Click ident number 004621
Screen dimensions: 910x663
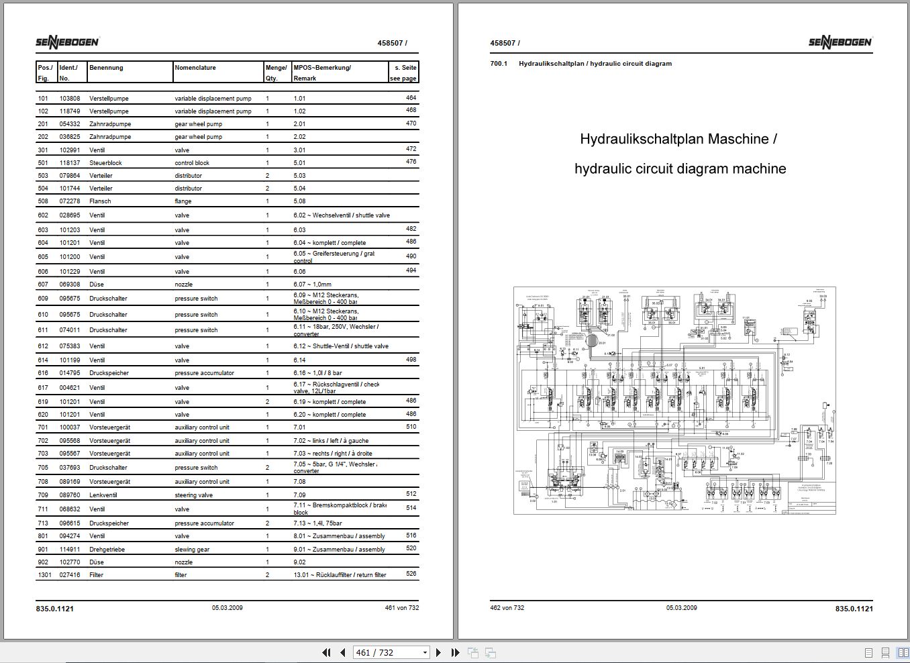click(70, 388)
